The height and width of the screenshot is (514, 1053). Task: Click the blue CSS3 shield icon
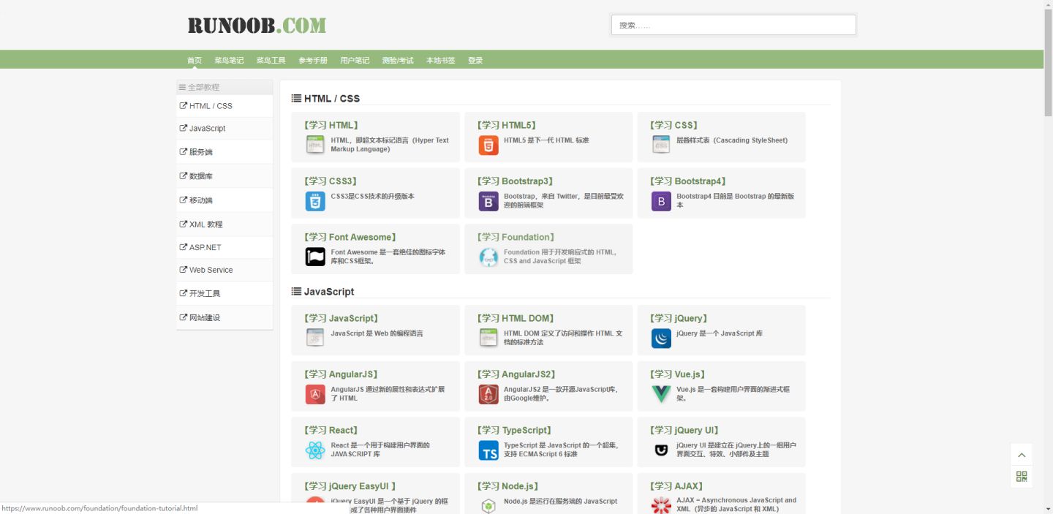point(315,201)
